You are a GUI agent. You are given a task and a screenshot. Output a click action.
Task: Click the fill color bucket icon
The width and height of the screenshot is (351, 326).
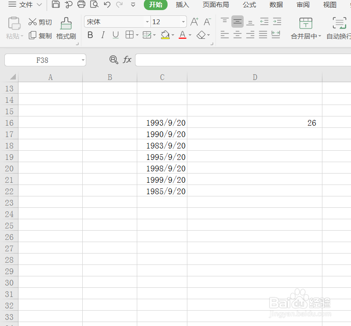(x=165, y=35)
